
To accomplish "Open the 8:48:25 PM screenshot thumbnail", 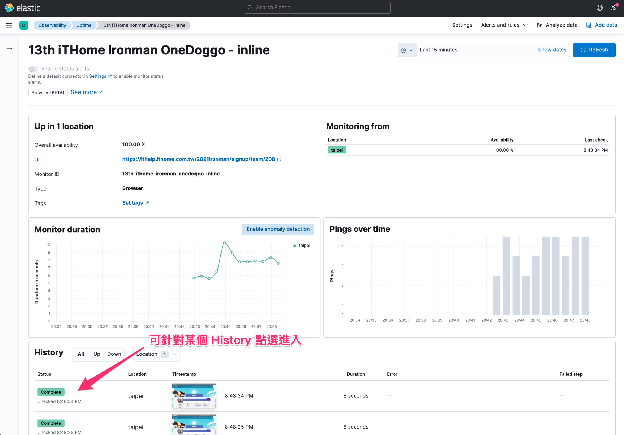I will (194, 425).
